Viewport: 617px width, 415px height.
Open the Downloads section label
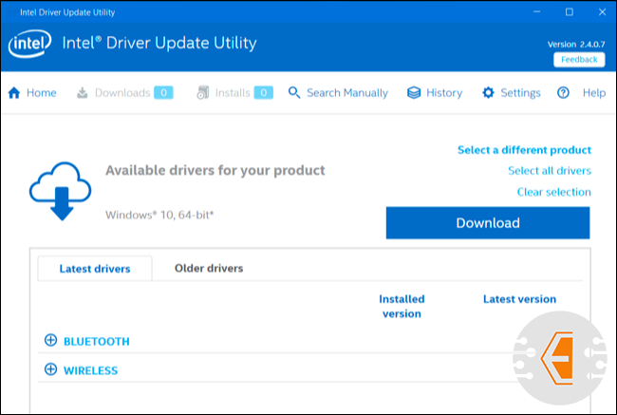[122, 93]
